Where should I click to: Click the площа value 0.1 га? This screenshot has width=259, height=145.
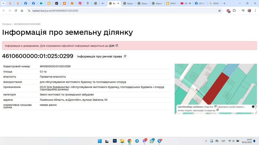[x=43, y=71]
